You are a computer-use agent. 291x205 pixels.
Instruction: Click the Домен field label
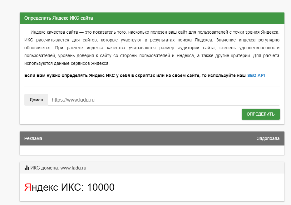pos(36,100)
